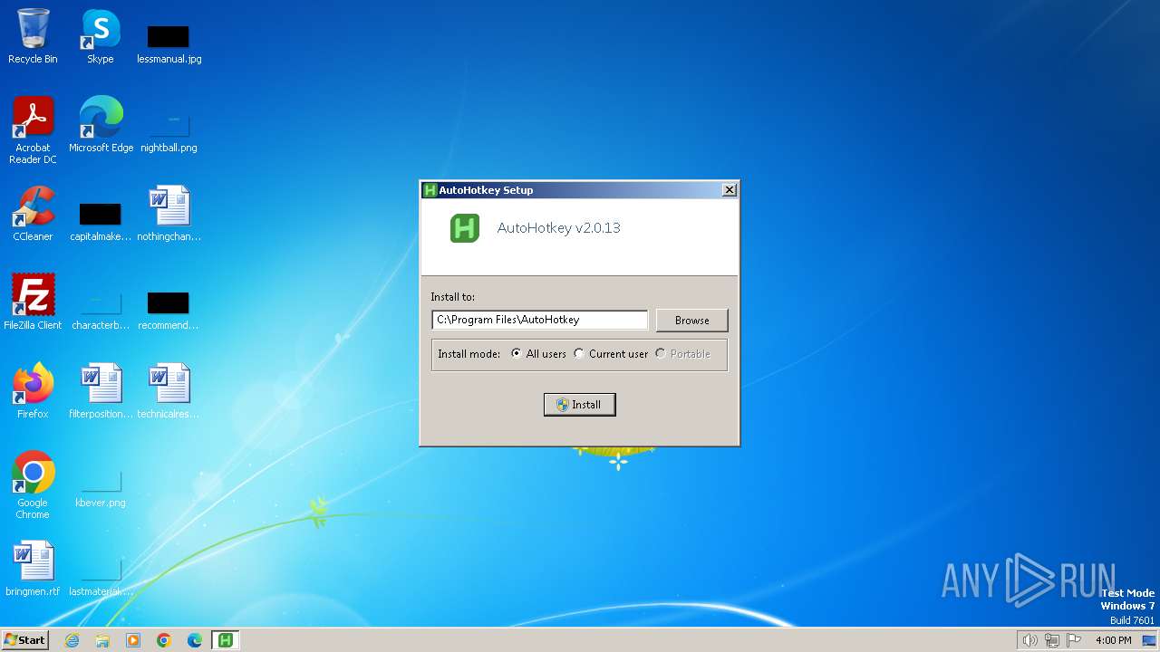Open Internet Explorer from the taskbar
Screen dimensions: 1160x652
tap(72, 640)
